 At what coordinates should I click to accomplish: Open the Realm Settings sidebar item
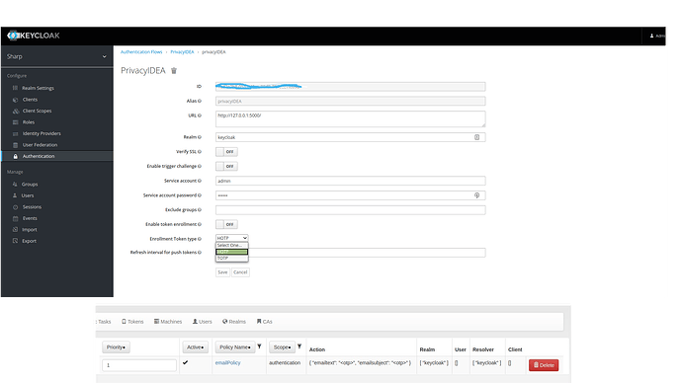38,88
